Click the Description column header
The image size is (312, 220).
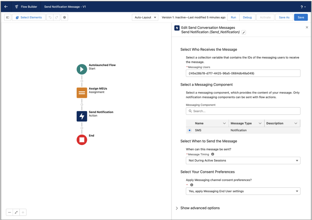click(x=275, y=123)
